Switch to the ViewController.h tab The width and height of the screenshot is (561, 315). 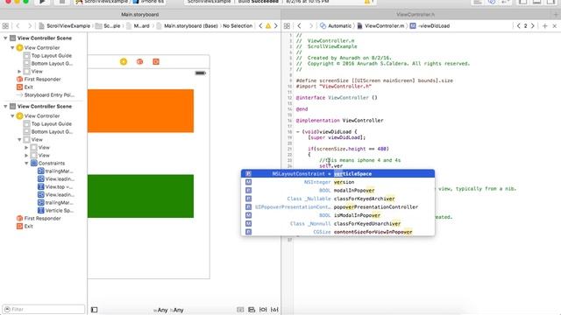[415, 15]
